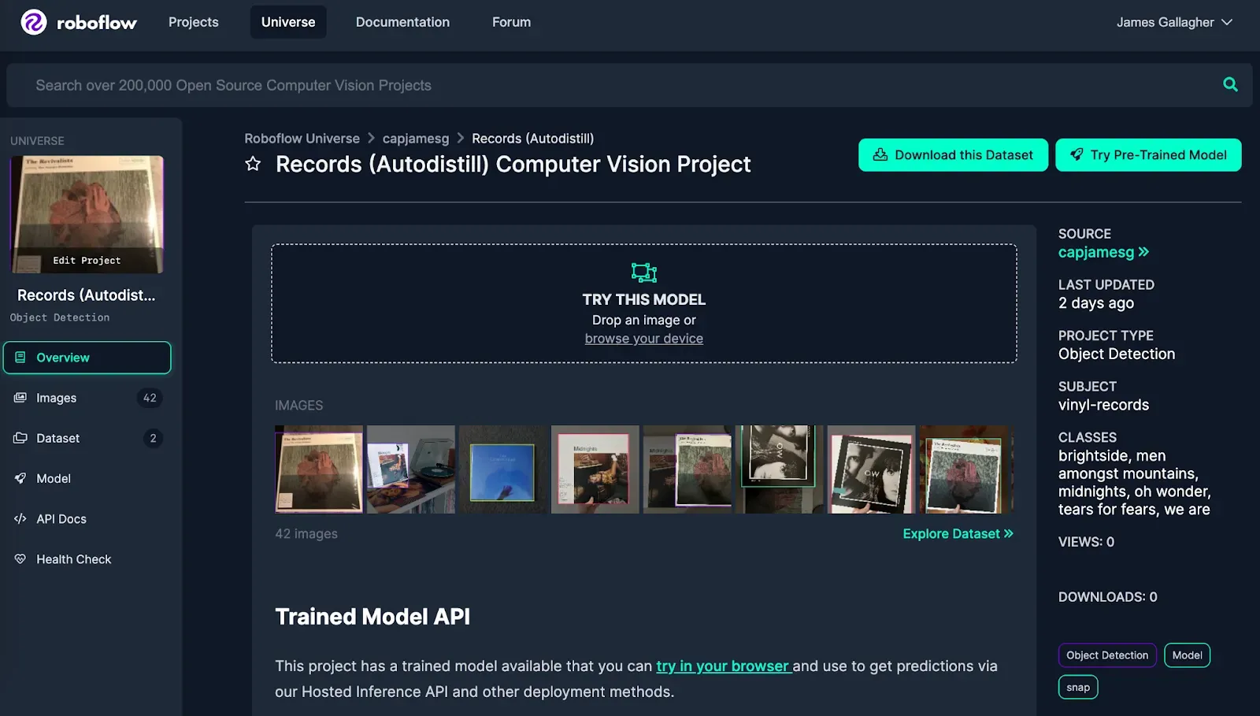The image size is (1260, 716).
Task: Open the Midnights album thumbnail
Action: pyautogui.click(x=595, y=469)
